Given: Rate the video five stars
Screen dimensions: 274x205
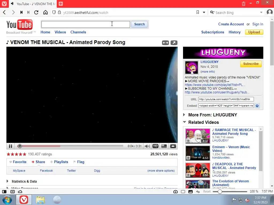Looking at the screenshot, I should [x=24, y=154].
